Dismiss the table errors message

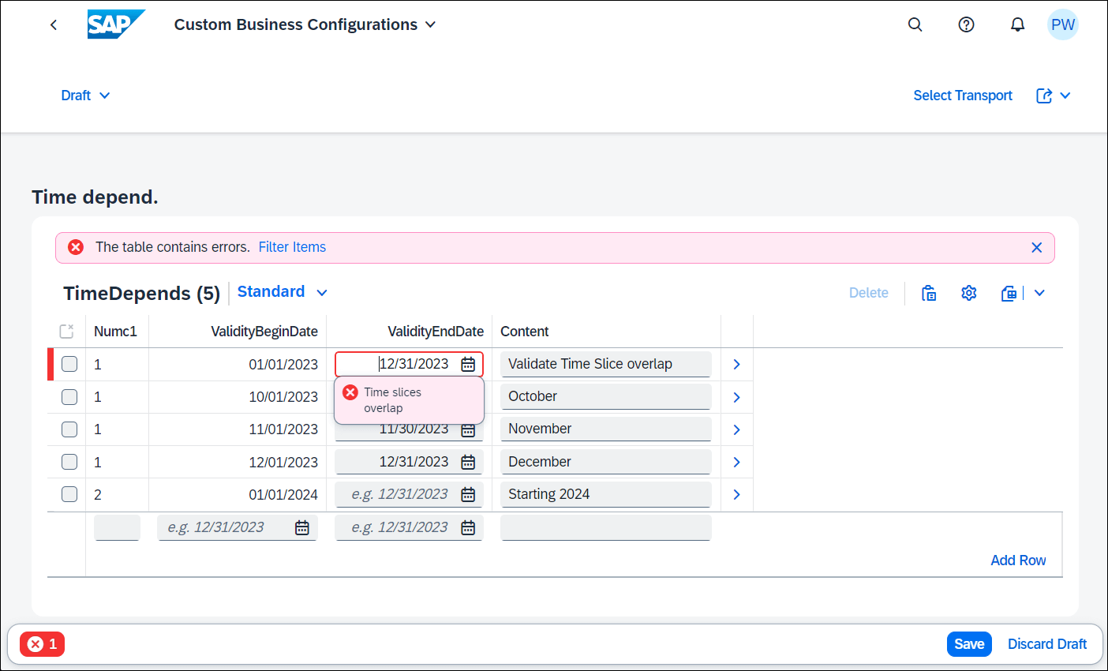pyautogui.click(x=1036, y=246)
